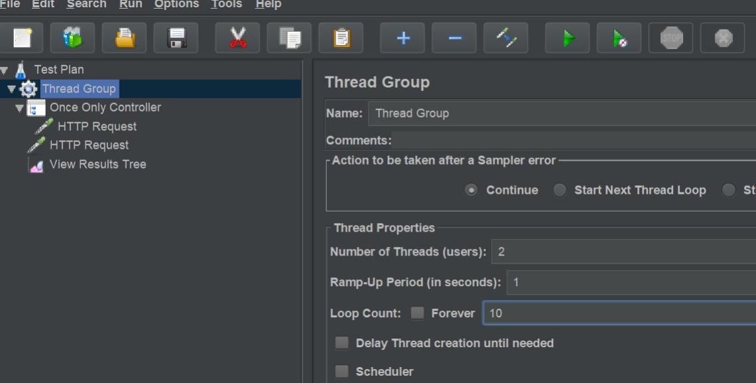The height and width of the screenshot is (383, 756).
Task: Click the Once Only Controller icon
Action: click(36, 108)
